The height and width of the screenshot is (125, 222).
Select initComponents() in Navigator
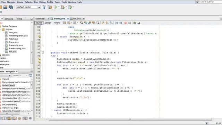pyautogui.click(x=9, y=105)
